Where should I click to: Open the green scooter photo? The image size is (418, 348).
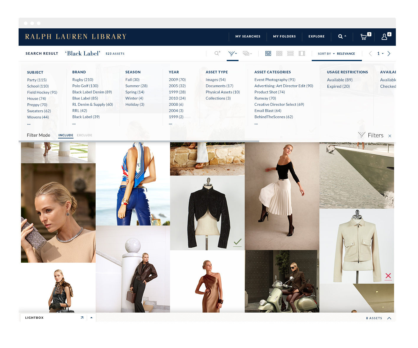282,281
